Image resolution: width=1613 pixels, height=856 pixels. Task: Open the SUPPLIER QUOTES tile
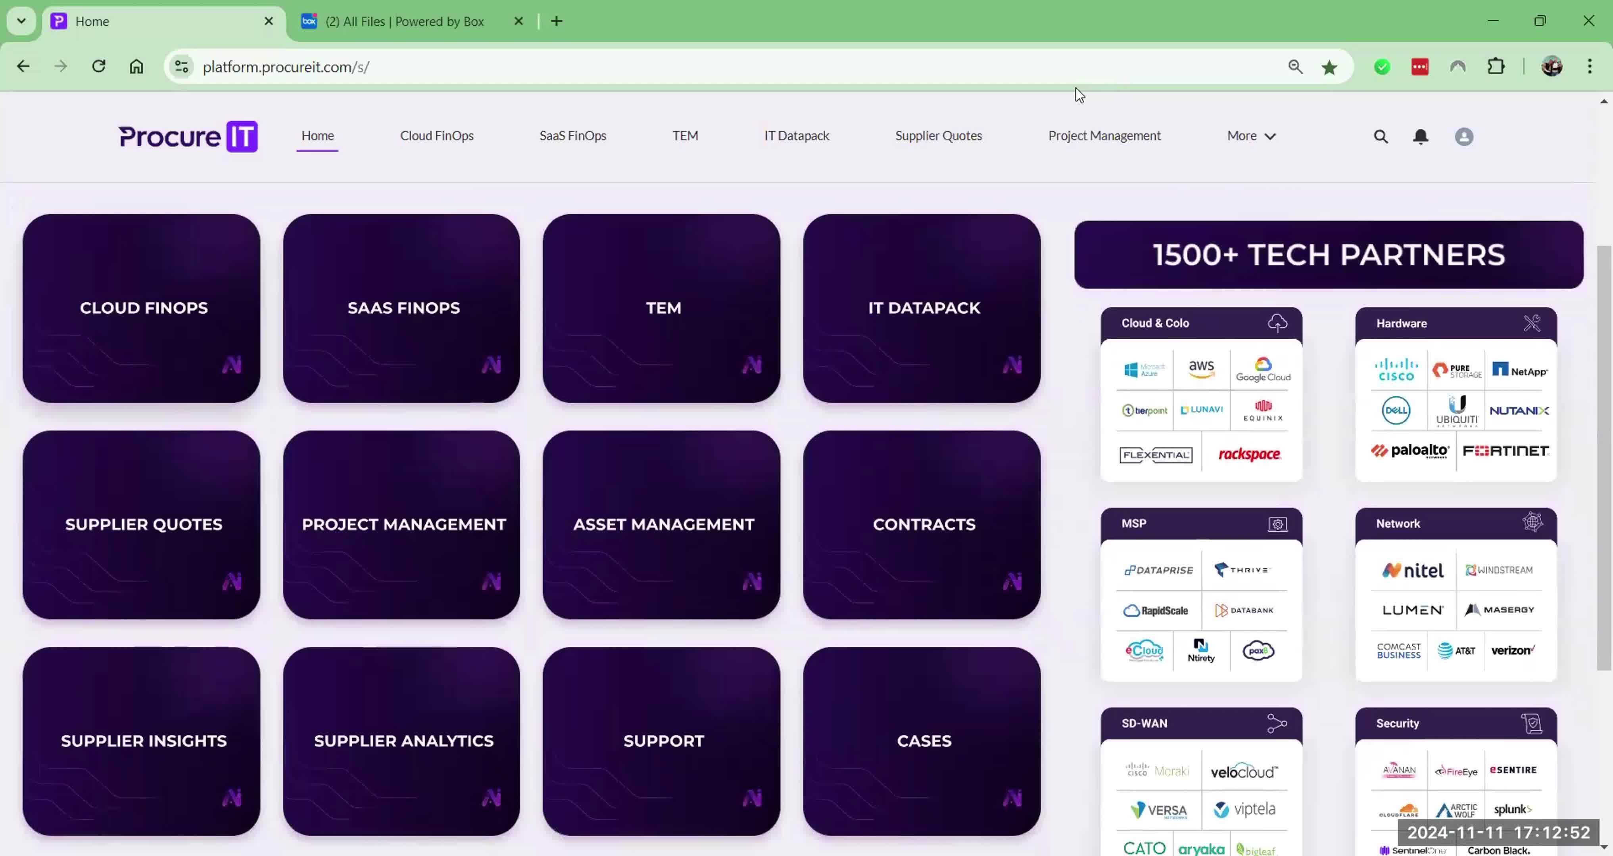click(x=142, y=524)
